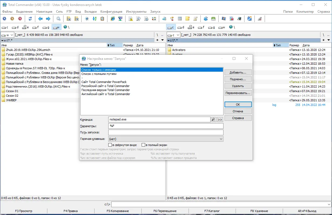
Task: Click the Переименовать... button
Action: pos(238,93)
